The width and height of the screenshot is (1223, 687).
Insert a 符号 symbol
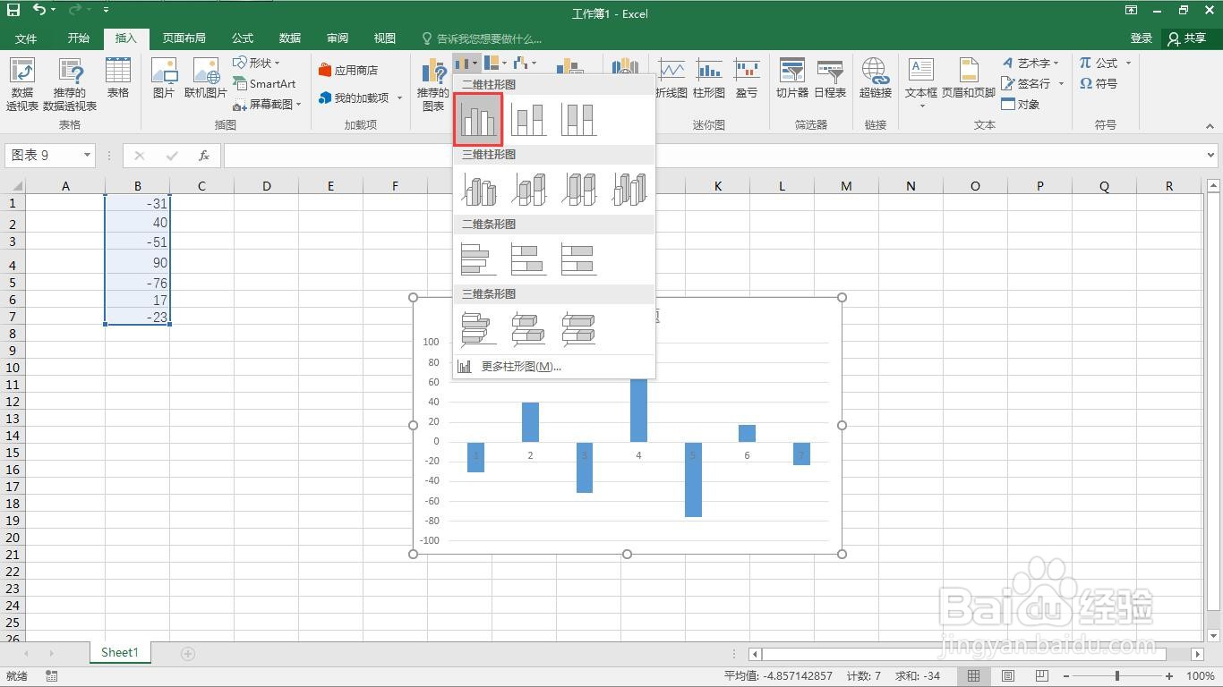(1099, 83)
